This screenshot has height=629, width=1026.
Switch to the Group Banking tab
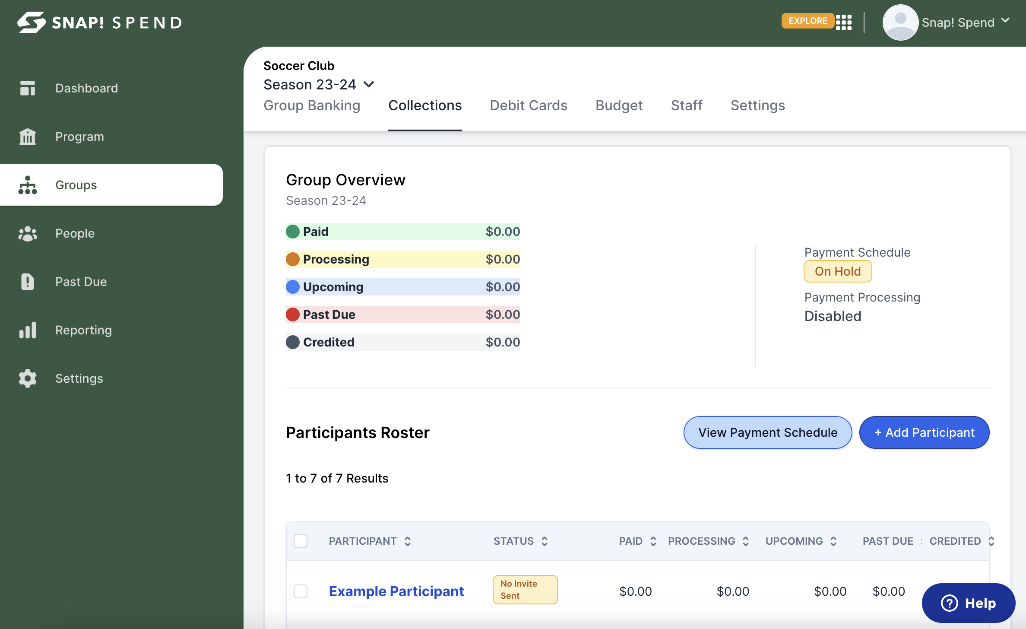tap(311, 105)
